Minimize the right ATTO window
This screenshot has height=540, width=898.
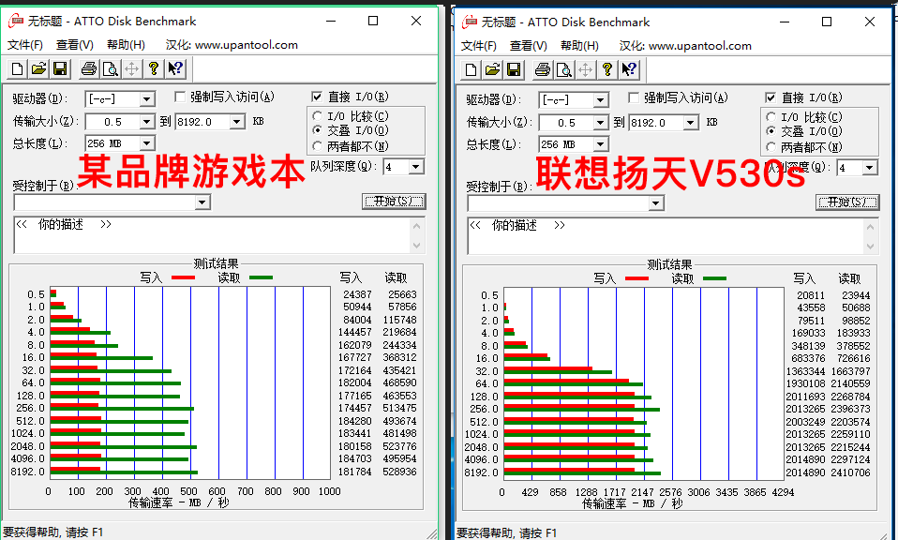click(784, 22)
